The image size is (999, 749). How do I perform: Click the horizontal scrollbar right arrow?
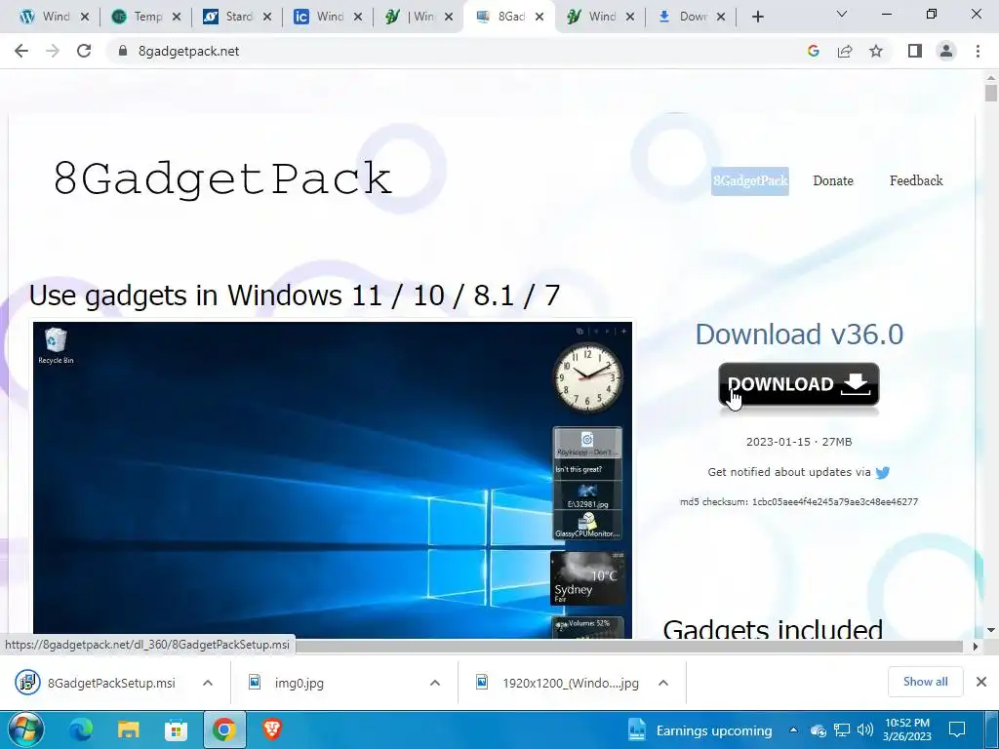pyautogui.click(x=976, y=647)
